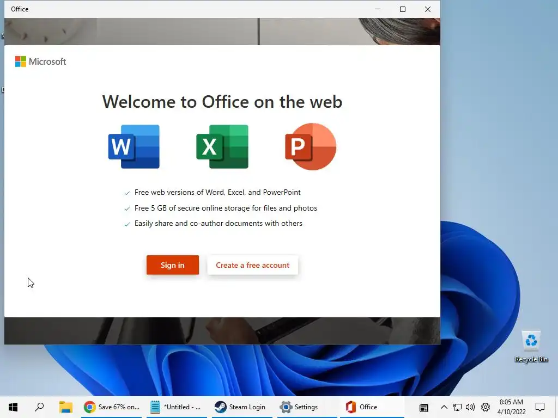
Task: Switch to Steam Login window
Action: coord(242,407)
